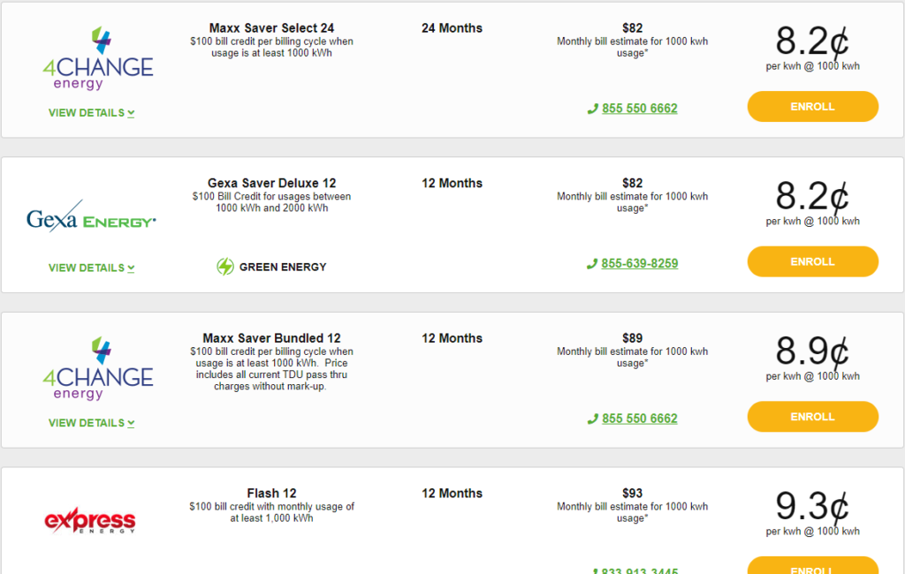
Task: Call 855 550 6662 for Maxx Saver Bundled 12
Action: pyautogui.click(x=640, y=419)
